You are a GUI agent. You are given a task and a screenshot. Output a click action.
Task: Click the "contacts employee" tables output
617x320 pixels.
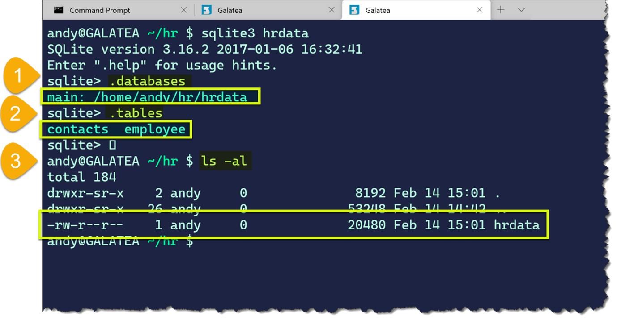[x=116, y=129]
